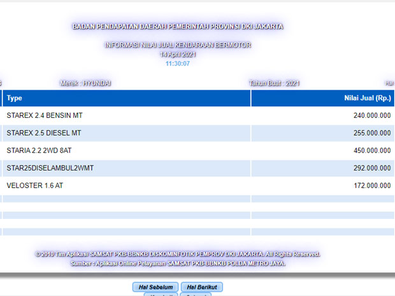Click the 240.000.000 price value
395x296 pixels.
[372, 116]
